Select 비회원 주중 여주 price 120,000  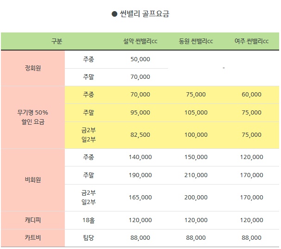(x=252, y=157)
